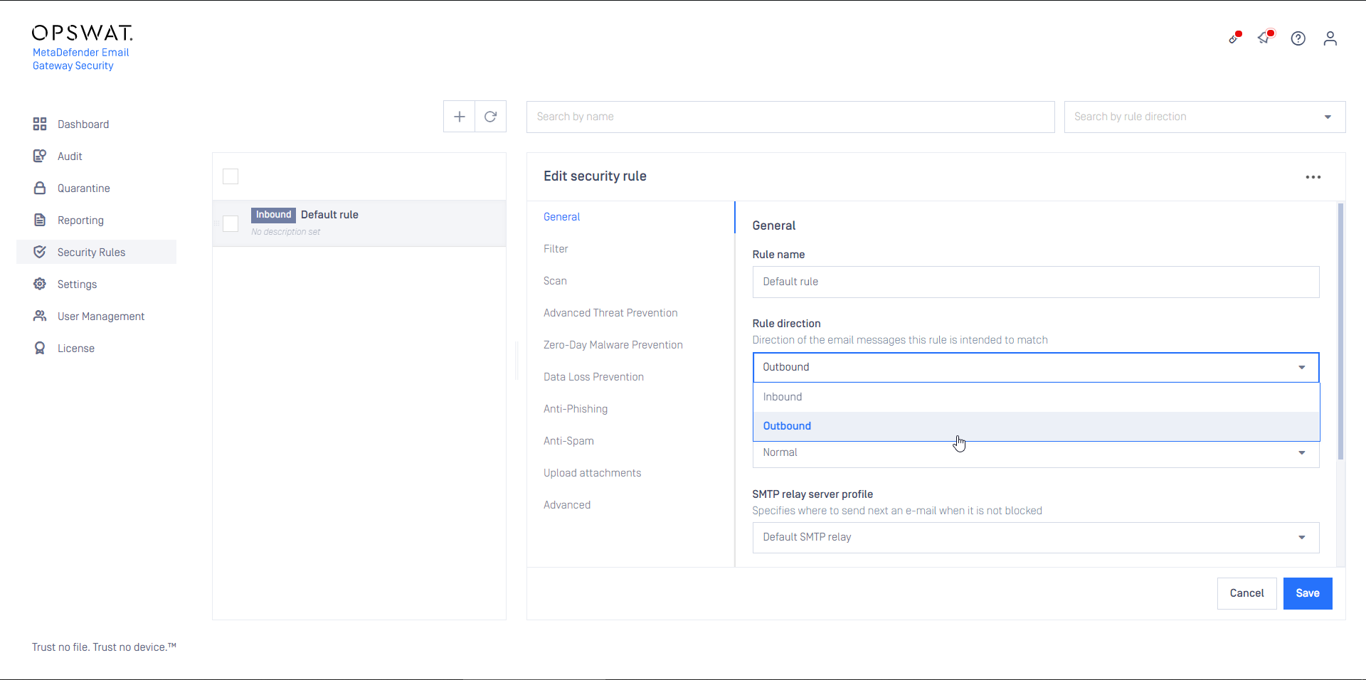Click the add new rule plus icon
The width and height of the screenshot is (1366, 680).
(460, 117)
